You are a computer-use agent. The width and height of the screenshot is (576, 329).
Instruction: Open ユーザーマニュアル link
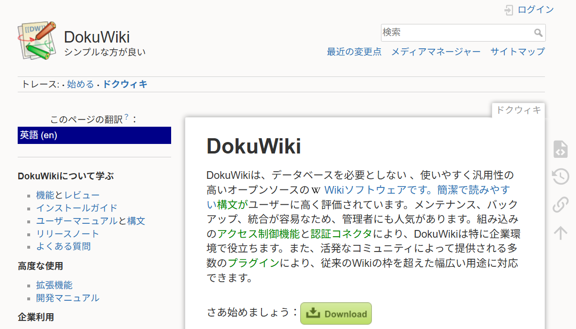click(77, 221)
